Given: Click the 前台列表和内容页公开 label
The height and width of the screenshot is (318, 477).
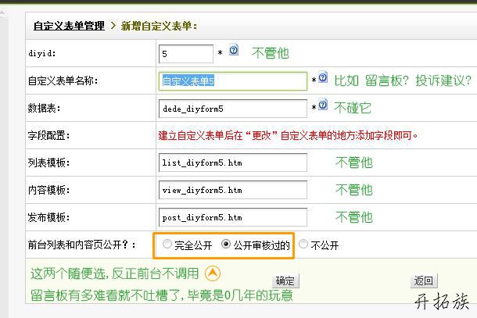Looking at the screenshot, I should click(x=81, y=245).
